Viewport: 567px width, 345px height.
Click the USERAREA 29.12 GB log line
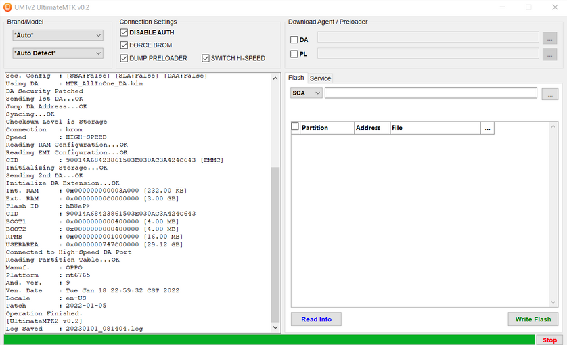click(x=94, y=244)
